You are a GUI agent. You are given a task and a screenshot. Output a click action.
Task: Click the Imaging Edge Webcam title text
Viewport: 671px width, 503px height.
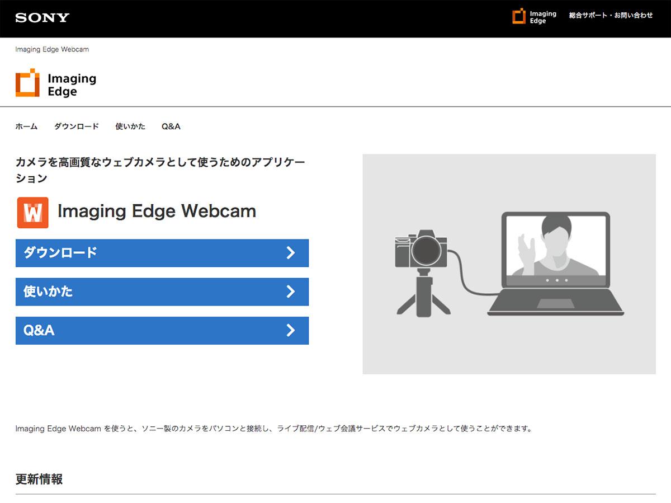pos(157,211)
